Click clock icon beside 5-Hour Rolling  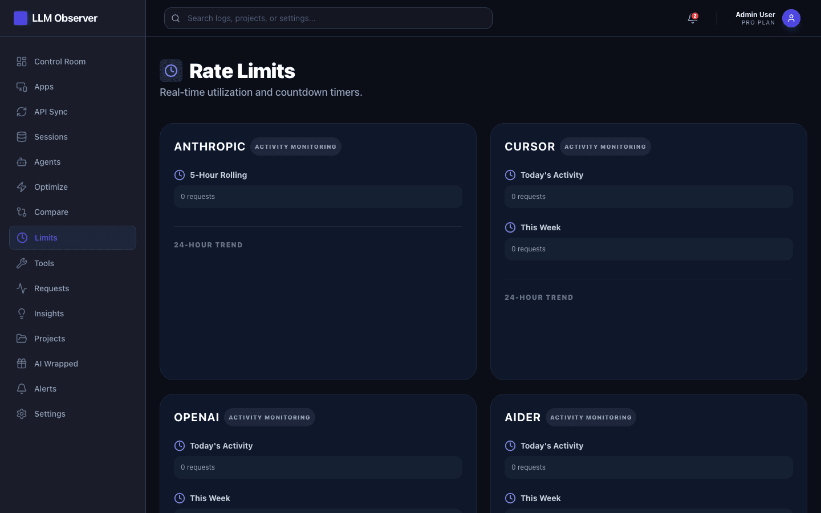(180, 175)
